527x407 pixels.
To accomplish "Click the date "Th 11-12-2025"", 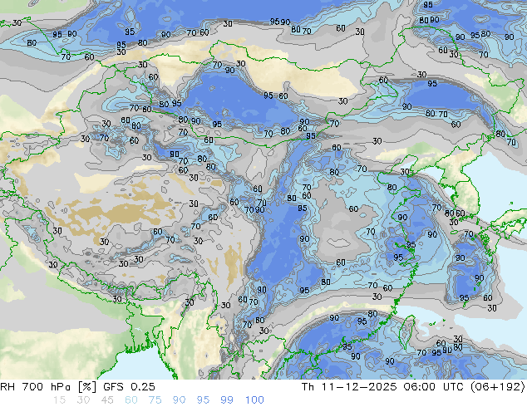I will tap(349, 387).
